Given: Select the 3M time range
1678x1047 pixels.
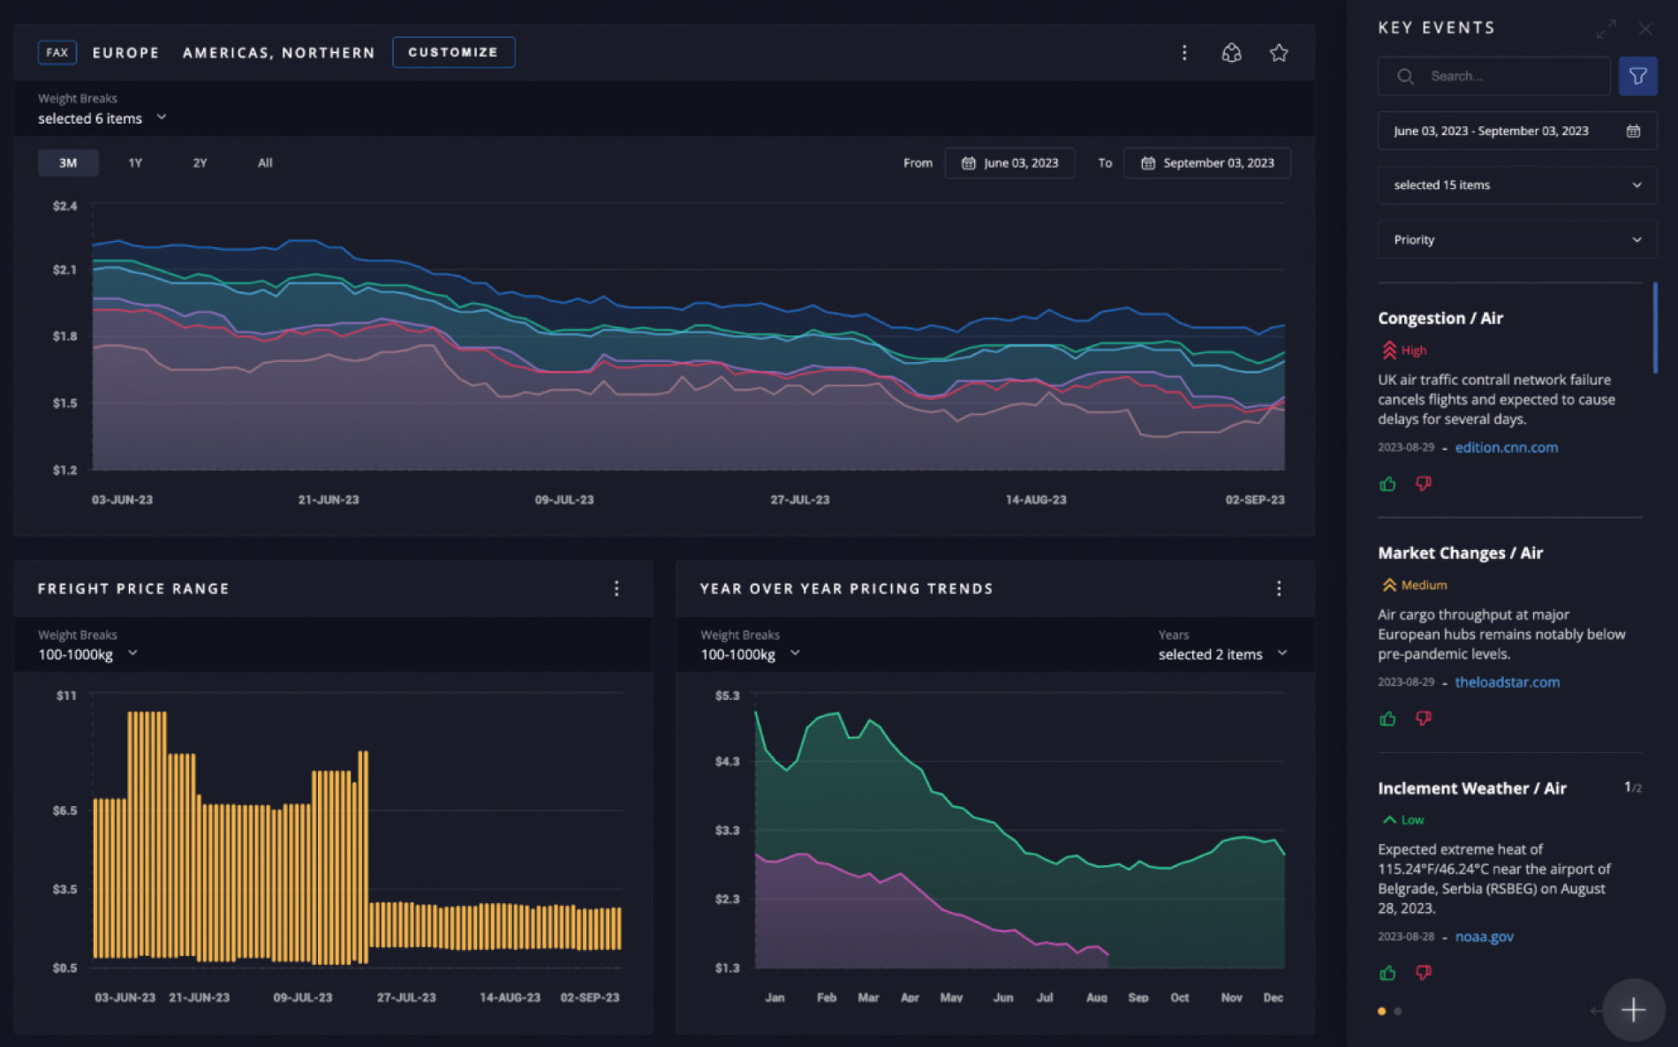Looking at the screenshot, I should coord(68,163).
